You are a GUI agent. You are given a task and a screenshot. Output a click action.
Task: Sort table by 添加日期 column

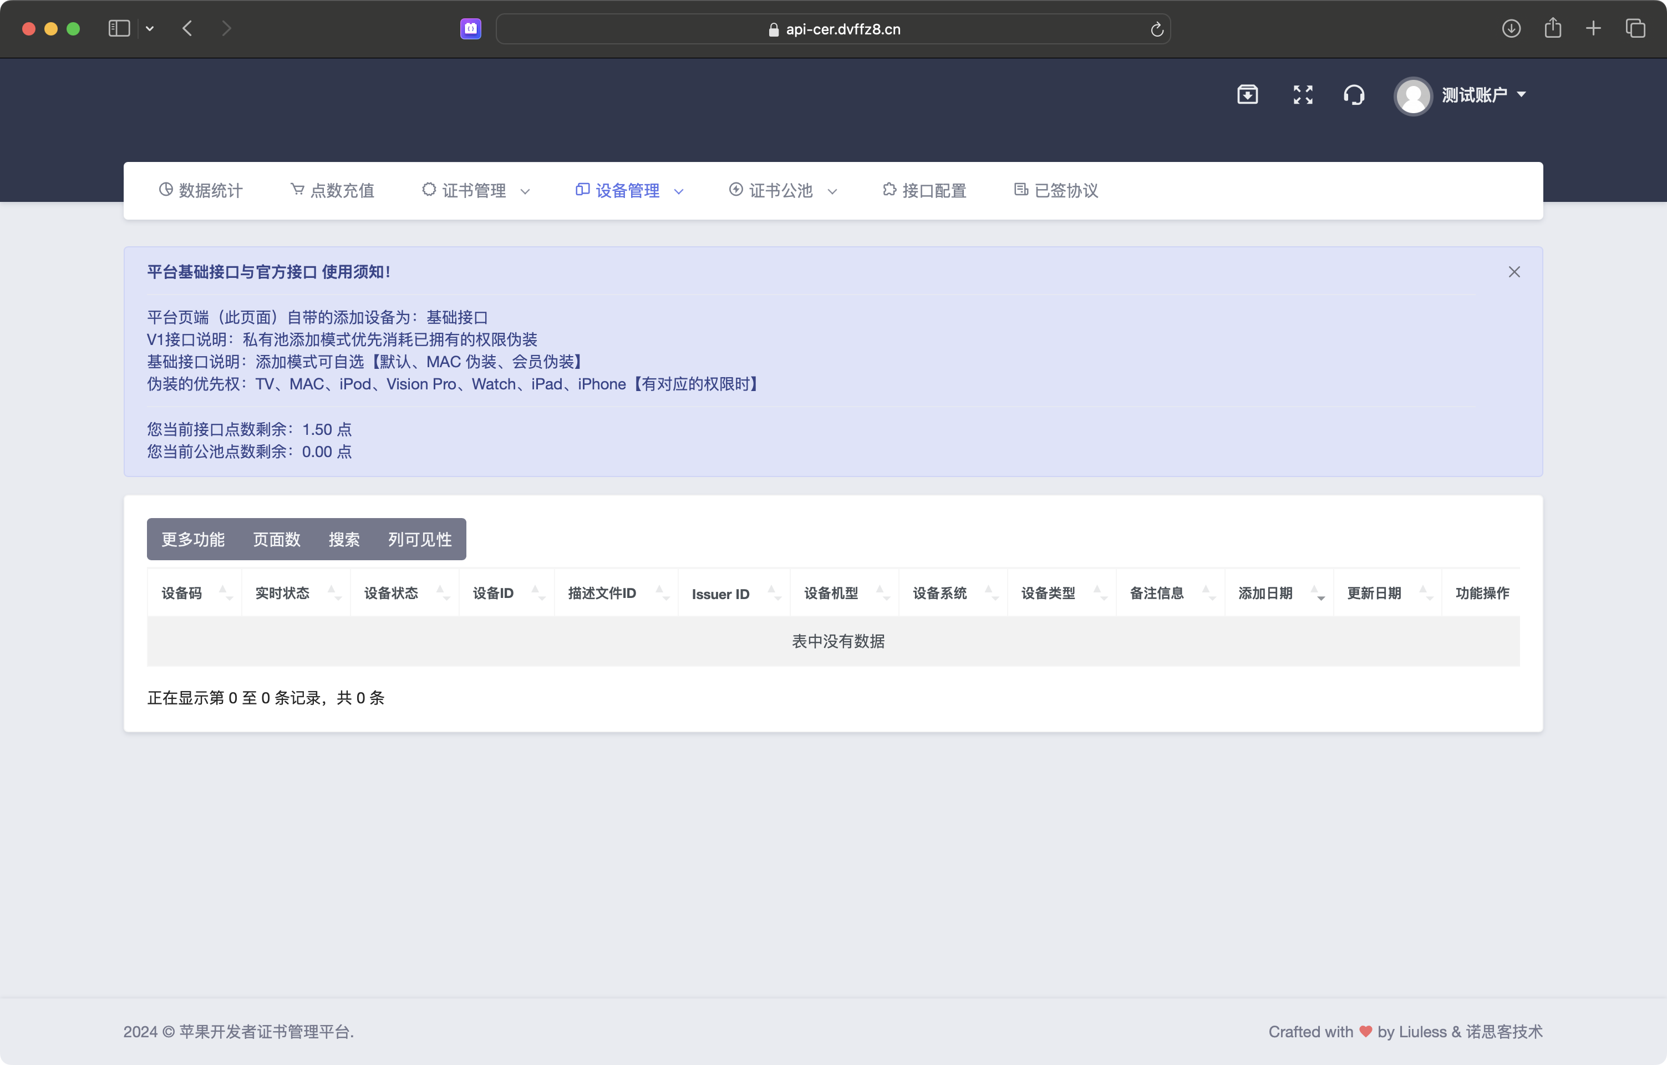click(x=1279, y=594)
